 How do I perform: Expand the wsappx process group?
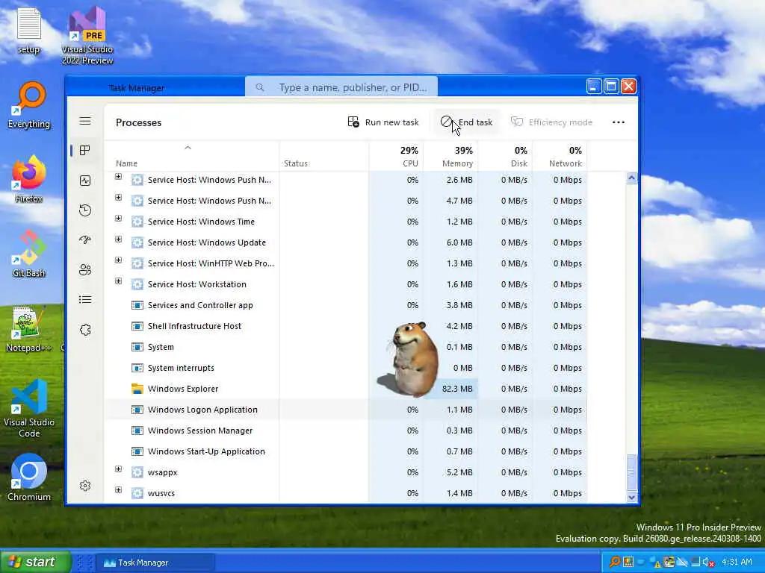coord(118,469)
